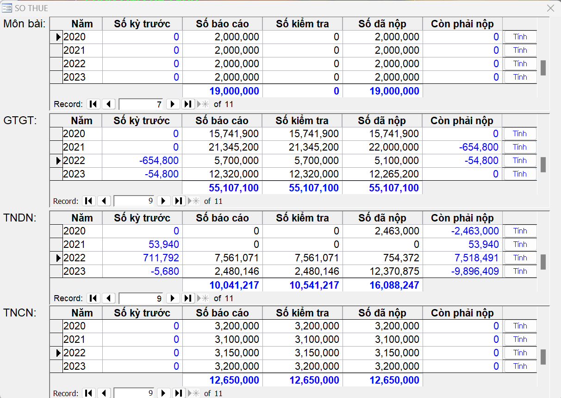Go to next record in GTGT navigator
This screenshot has width=561, height=398.
[x=163, y=201]
